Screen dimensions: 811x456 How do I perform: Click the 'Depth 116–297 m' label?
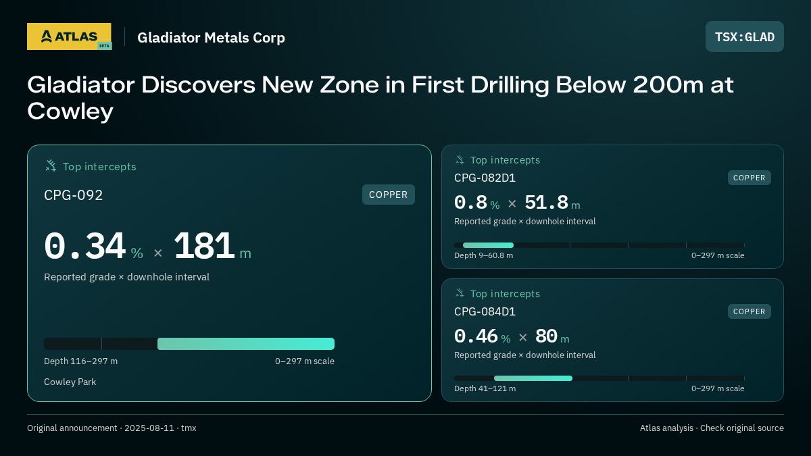80,361
